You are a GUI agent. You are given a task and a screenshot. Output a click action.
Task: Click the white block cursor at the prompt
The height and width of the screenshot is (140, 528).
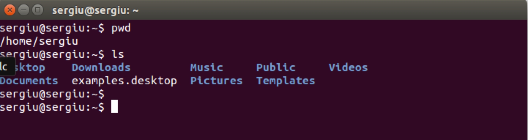pyautogui.click(x=115, y=107)
